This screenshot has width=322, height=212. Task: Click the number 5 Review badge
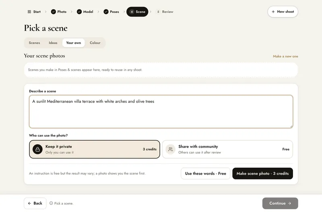158,12
